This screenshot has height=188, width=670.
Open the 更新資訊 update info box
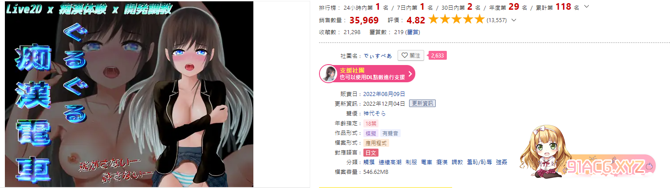(422, 104)
